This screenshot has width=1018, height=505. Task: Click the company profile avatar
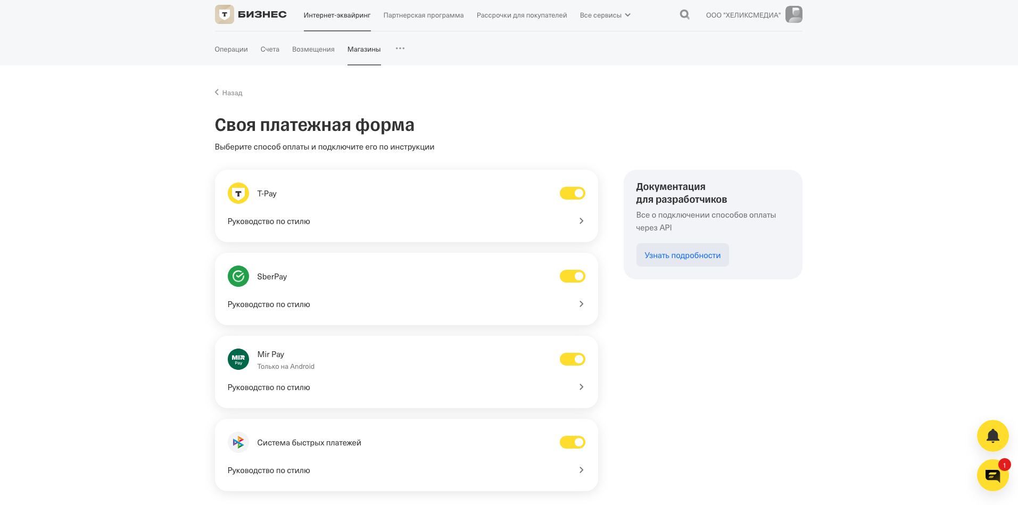[793, 14]
